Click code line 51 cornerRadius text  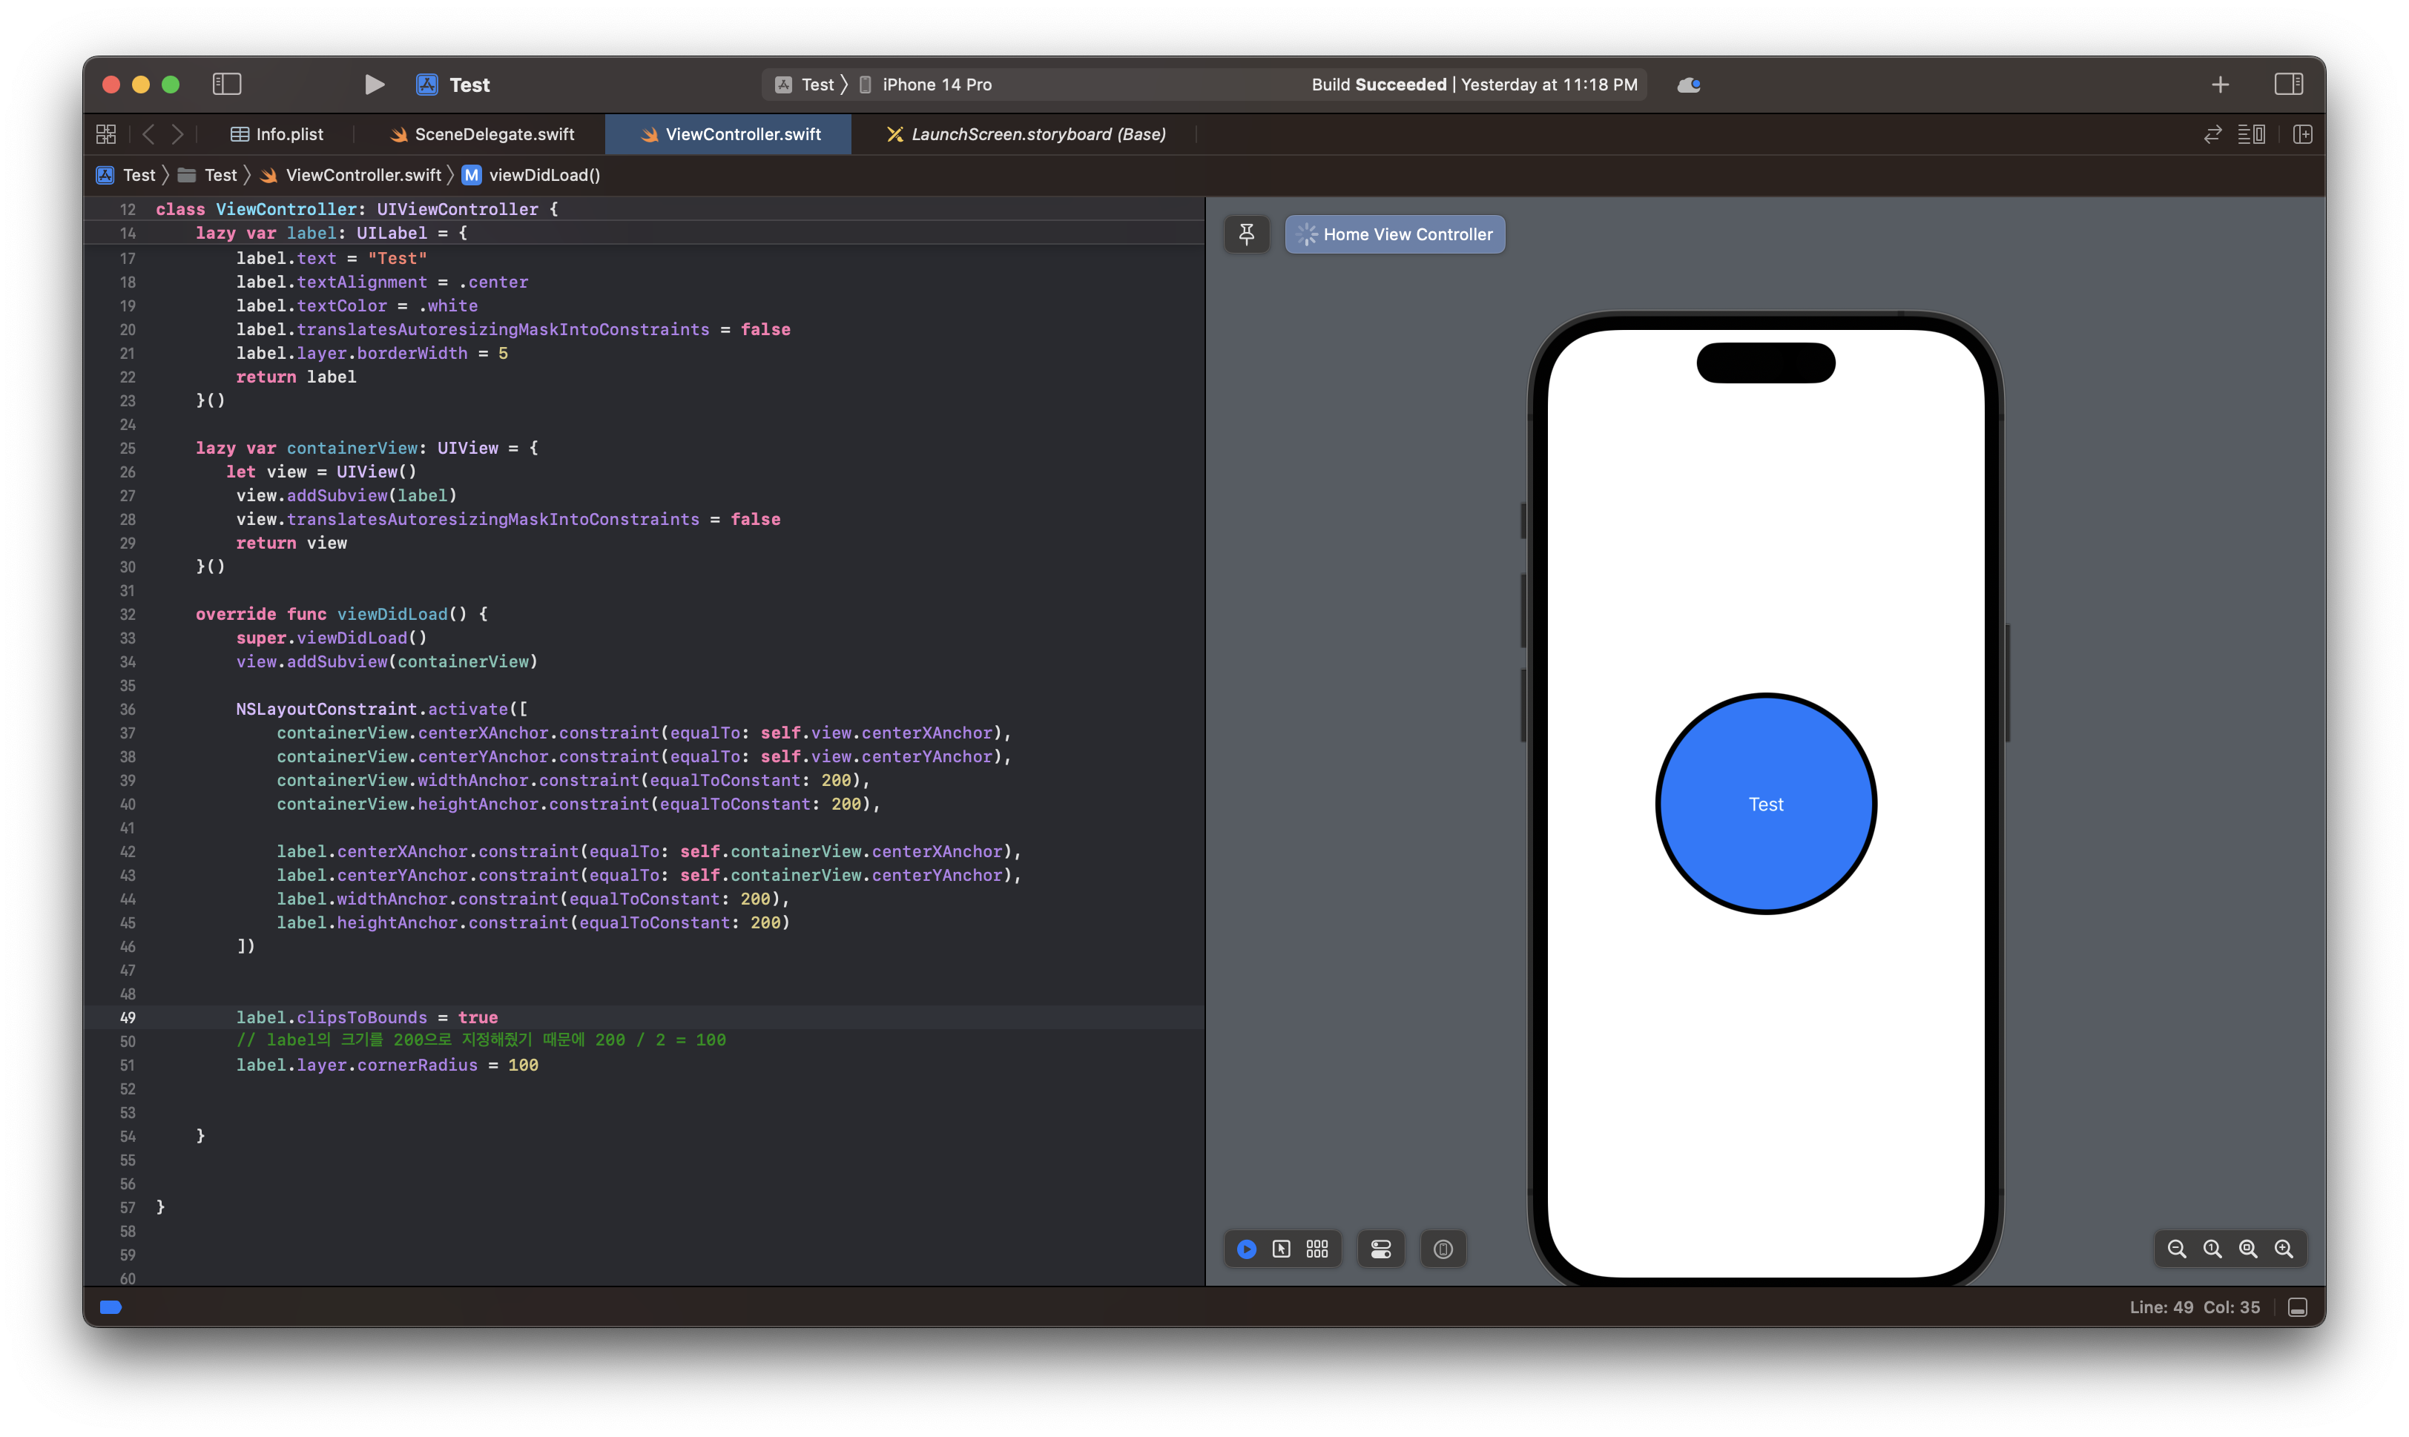click(417, 1066)
